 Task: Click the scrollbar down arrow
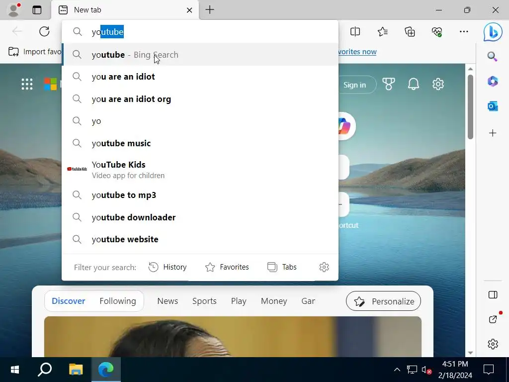click(470, 353)
